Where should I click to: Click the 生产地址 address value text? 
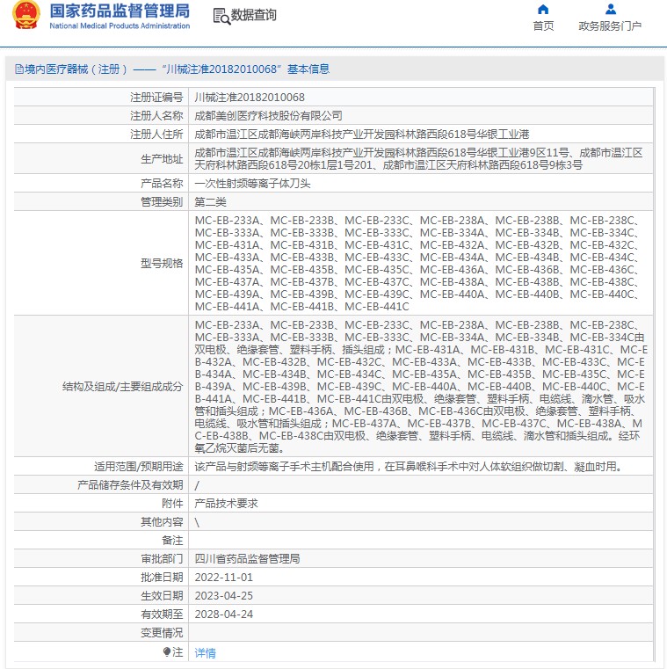[418, 159]
